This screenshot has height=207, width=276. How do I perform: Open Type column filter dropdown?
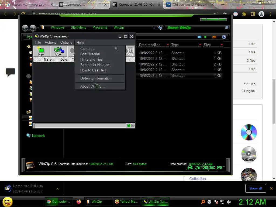click(x=200, y=45)
